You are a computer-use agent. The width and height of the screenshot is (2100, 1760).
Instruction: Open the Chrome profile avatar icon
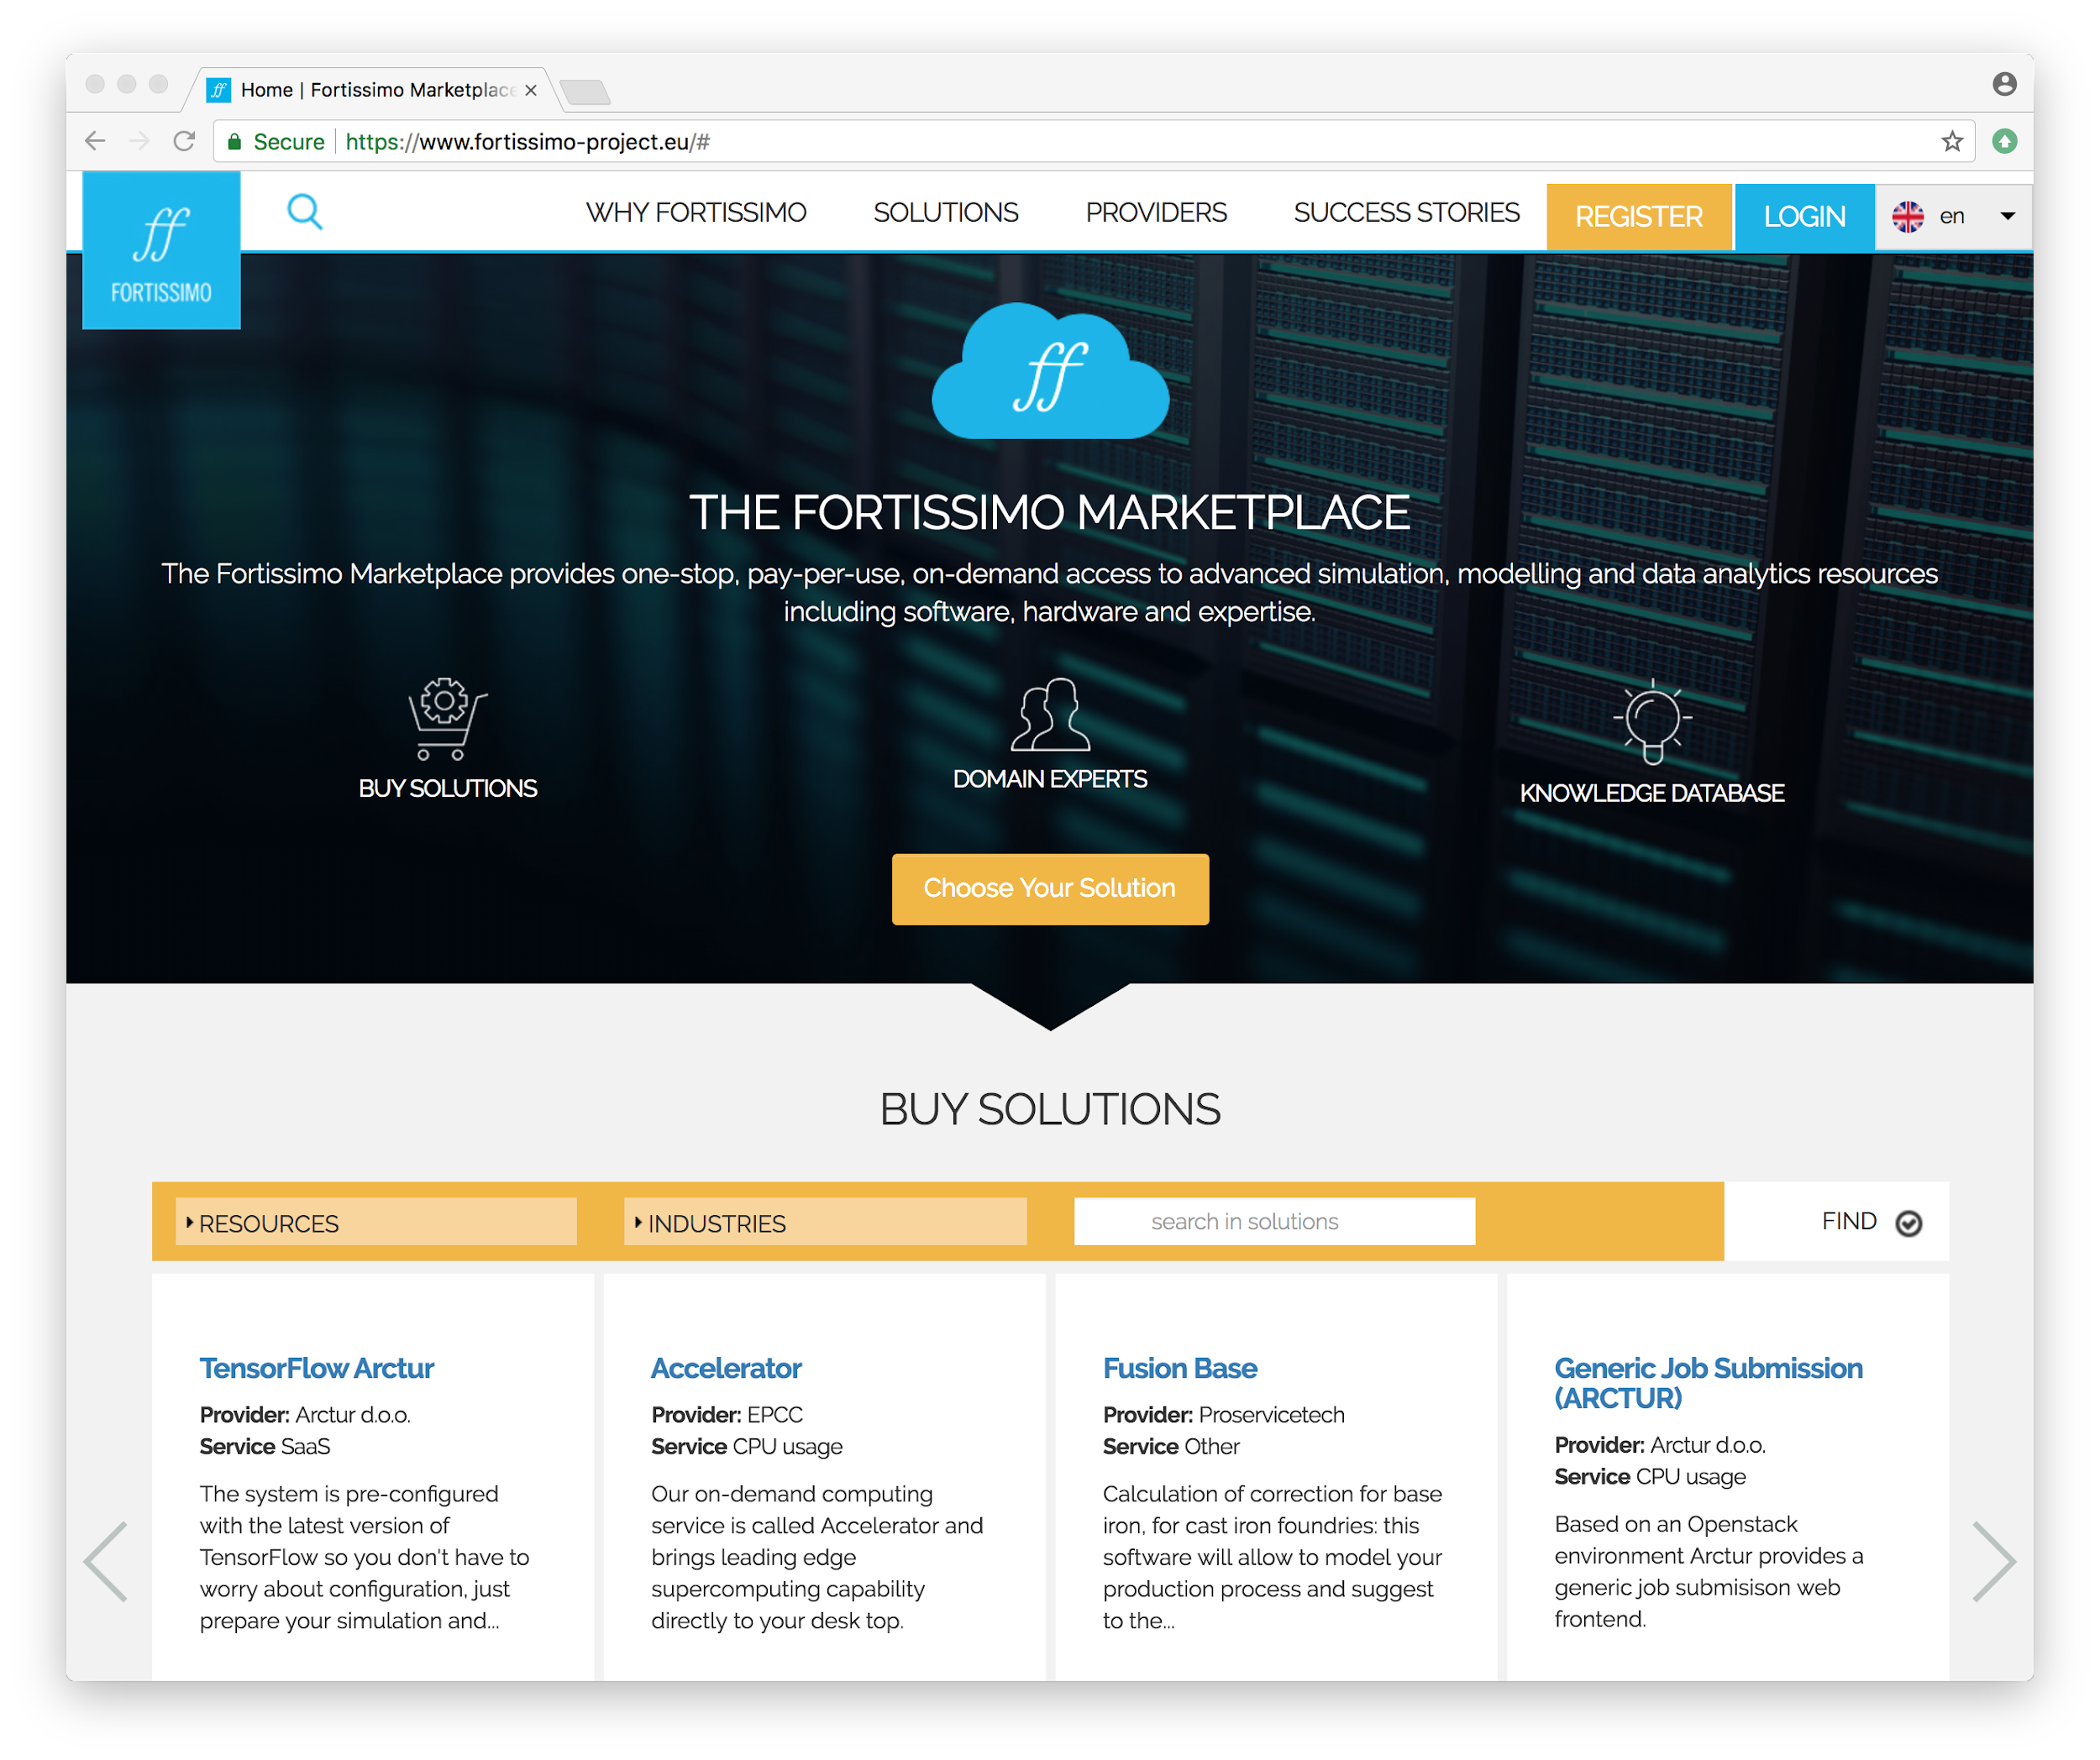(2004, 84)
